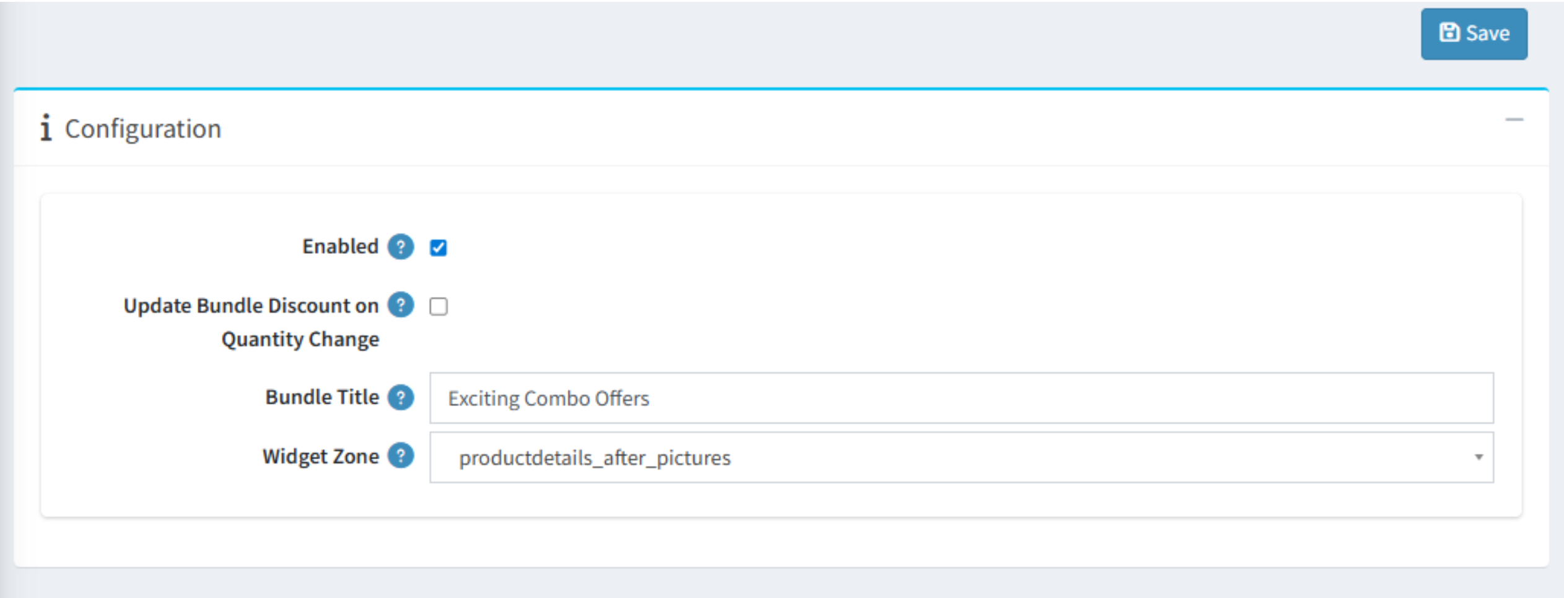Select the productdetails_after_pictures value text
Image resolution: width=1564 pixels, height=598 pixels.
point(595,458)
